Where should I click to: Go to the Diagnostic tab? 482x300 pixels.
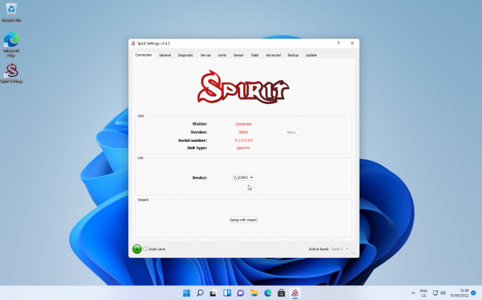(185, 55)
